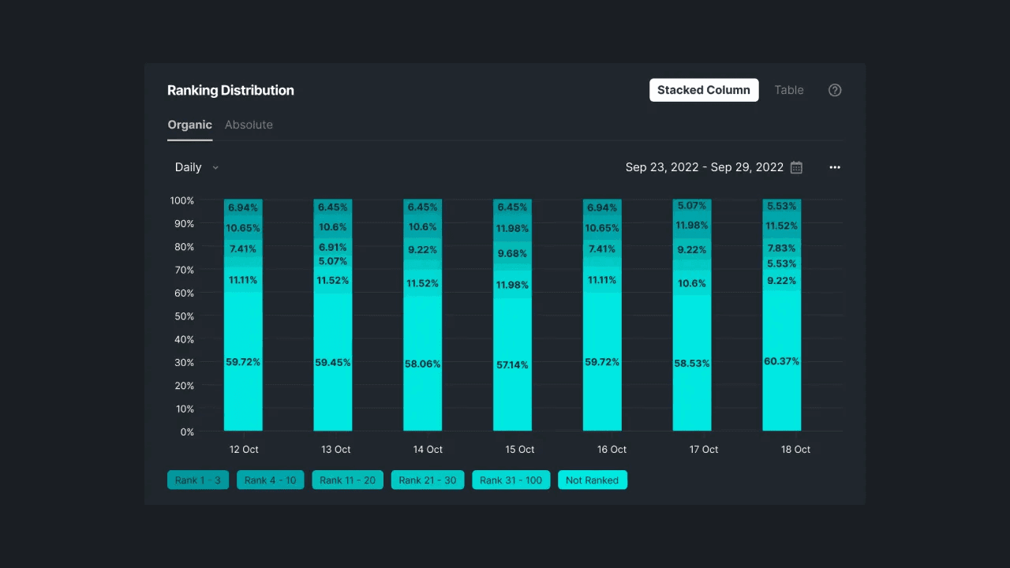
Task: Click the 9.22% segment on 14 Oct
Action: pyautogui.click(x=422, y=249)
